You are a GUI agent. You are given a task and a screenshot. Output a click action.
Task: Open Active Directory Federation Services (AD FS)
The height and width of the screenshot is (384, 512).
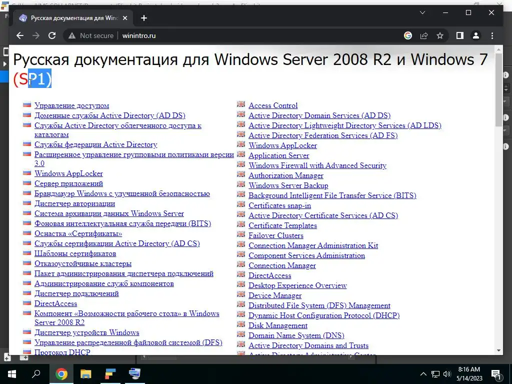pos(323,135)
